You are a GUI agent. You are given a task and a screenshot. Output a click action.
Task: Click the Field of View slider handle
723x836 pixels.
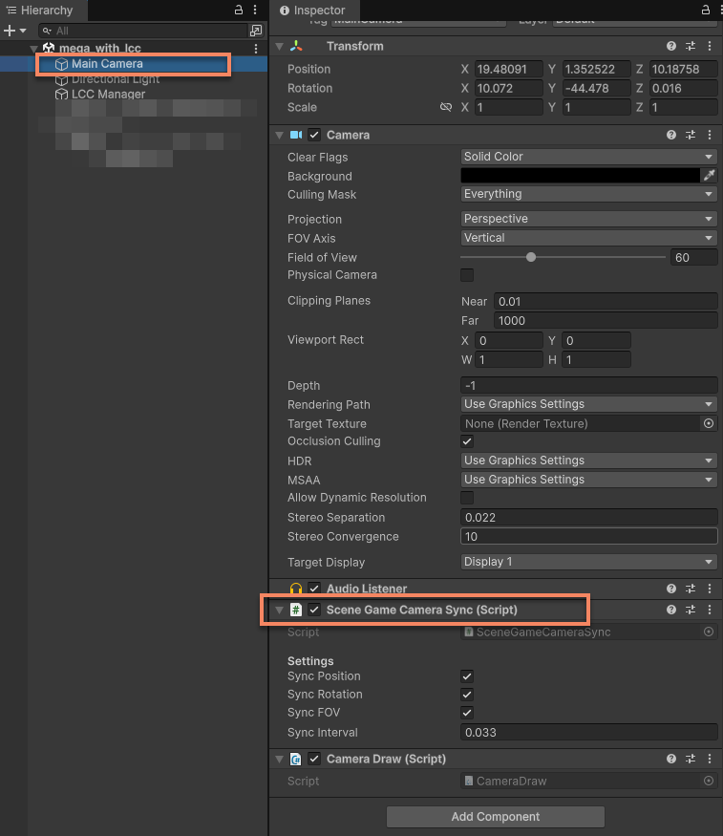tap(531, 257)
